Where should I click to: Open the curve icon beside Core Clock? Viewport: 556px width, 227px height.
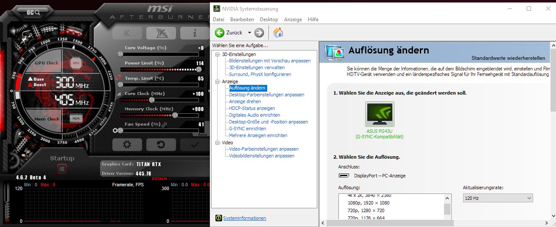tap(118, 94)
